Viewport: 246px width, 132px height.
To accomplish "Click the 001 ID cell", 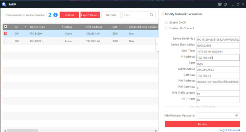I will pos(17,34).
